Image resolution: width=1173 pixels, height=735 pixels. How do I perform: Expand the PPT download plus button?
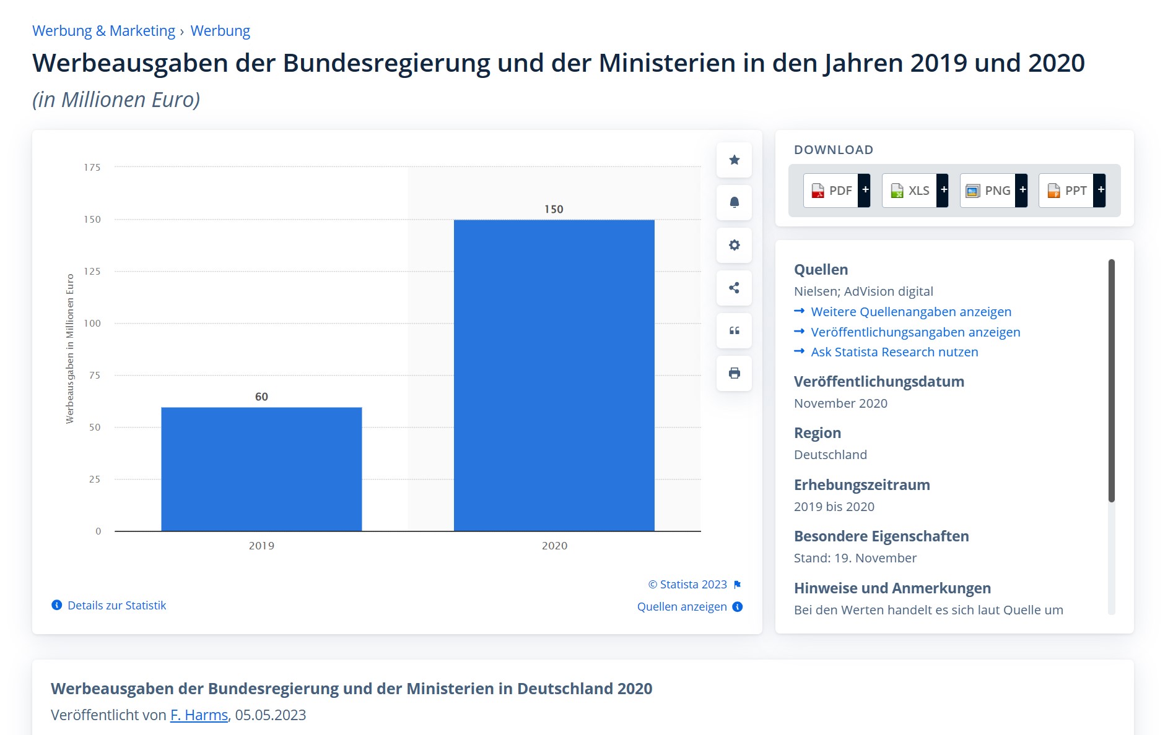1101,191
